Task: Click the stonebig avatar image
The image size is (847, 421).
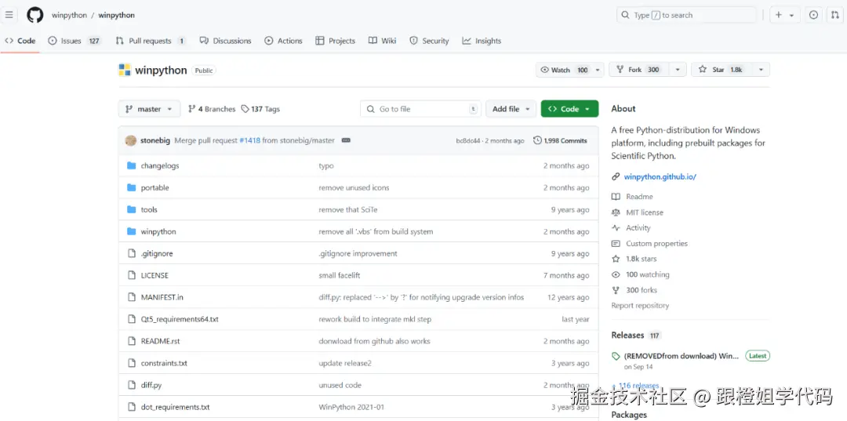Action: [x=131, y=140]
